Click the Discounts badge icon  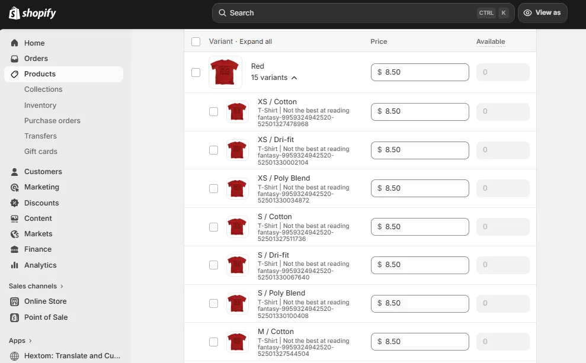coord(15,203)
